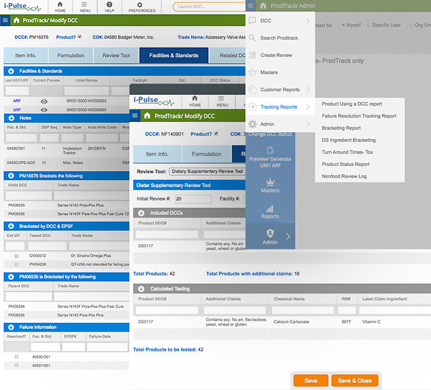This screenshot has width=431, height=390.
Task: Collapse Bracketed by DCC & EPSF section
Action: point(11,226)
